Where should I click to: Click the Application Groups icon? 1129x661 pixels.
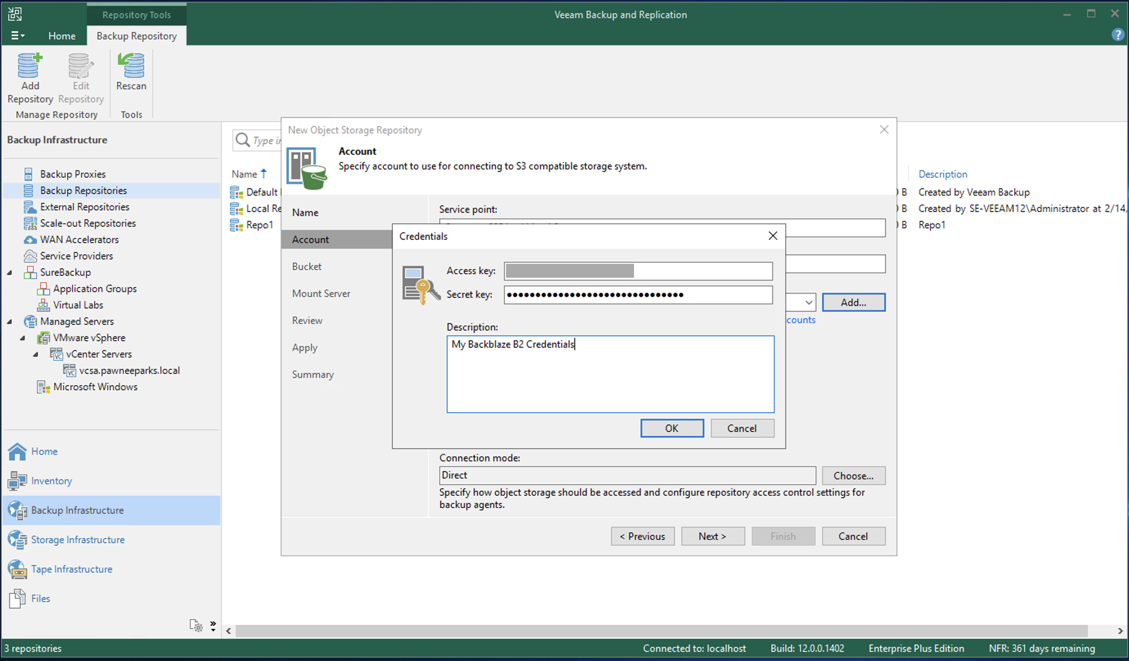(x=43, y=289)
